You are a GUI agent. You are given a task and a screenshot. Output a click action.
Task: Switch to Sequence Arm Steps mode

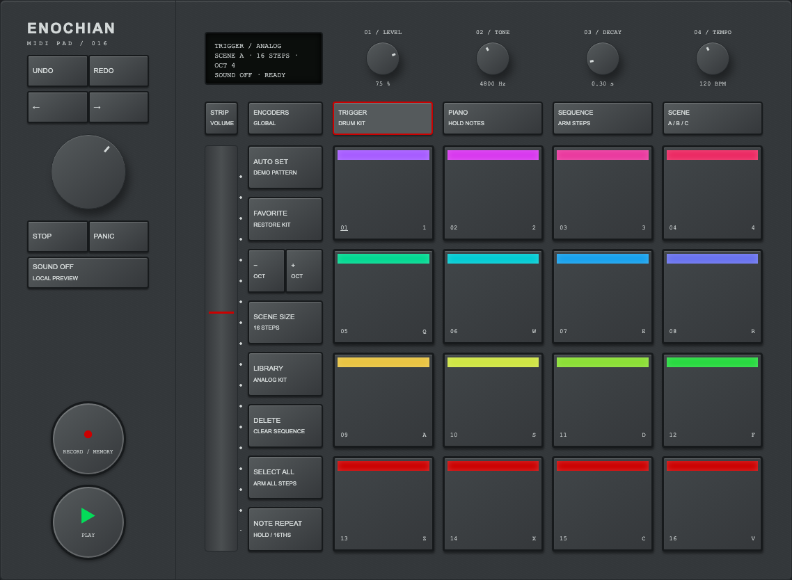[603, 118]
